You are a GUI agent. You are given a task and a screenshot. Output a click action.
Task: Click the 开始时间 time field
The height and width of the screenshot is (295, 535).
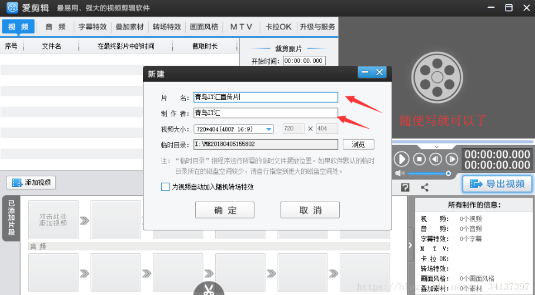click(x=305, y=61)
